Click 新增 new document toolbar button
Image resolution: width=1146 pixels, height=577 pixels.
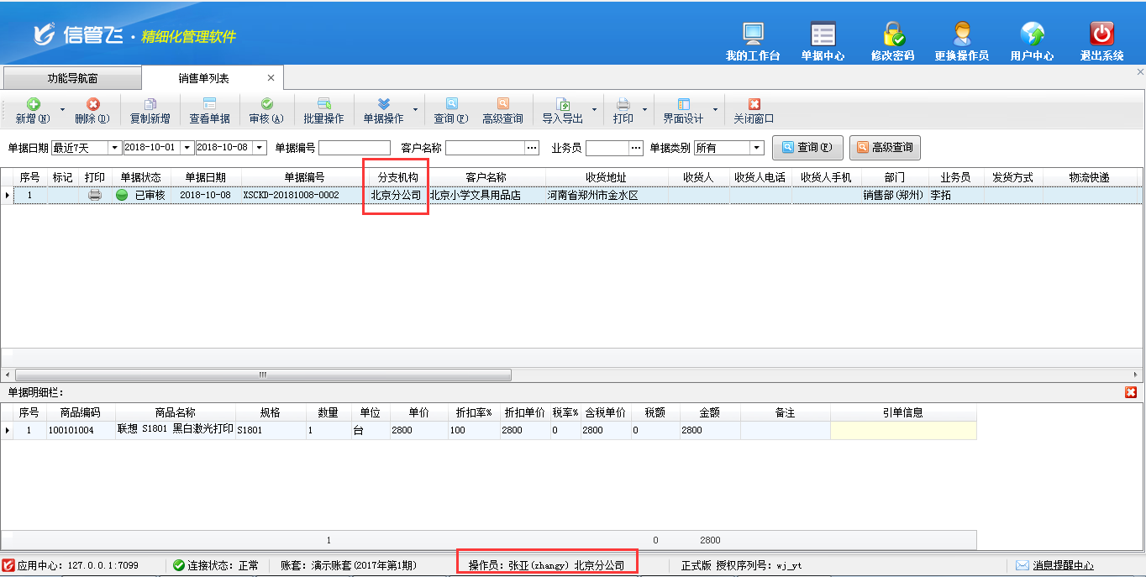33,110
